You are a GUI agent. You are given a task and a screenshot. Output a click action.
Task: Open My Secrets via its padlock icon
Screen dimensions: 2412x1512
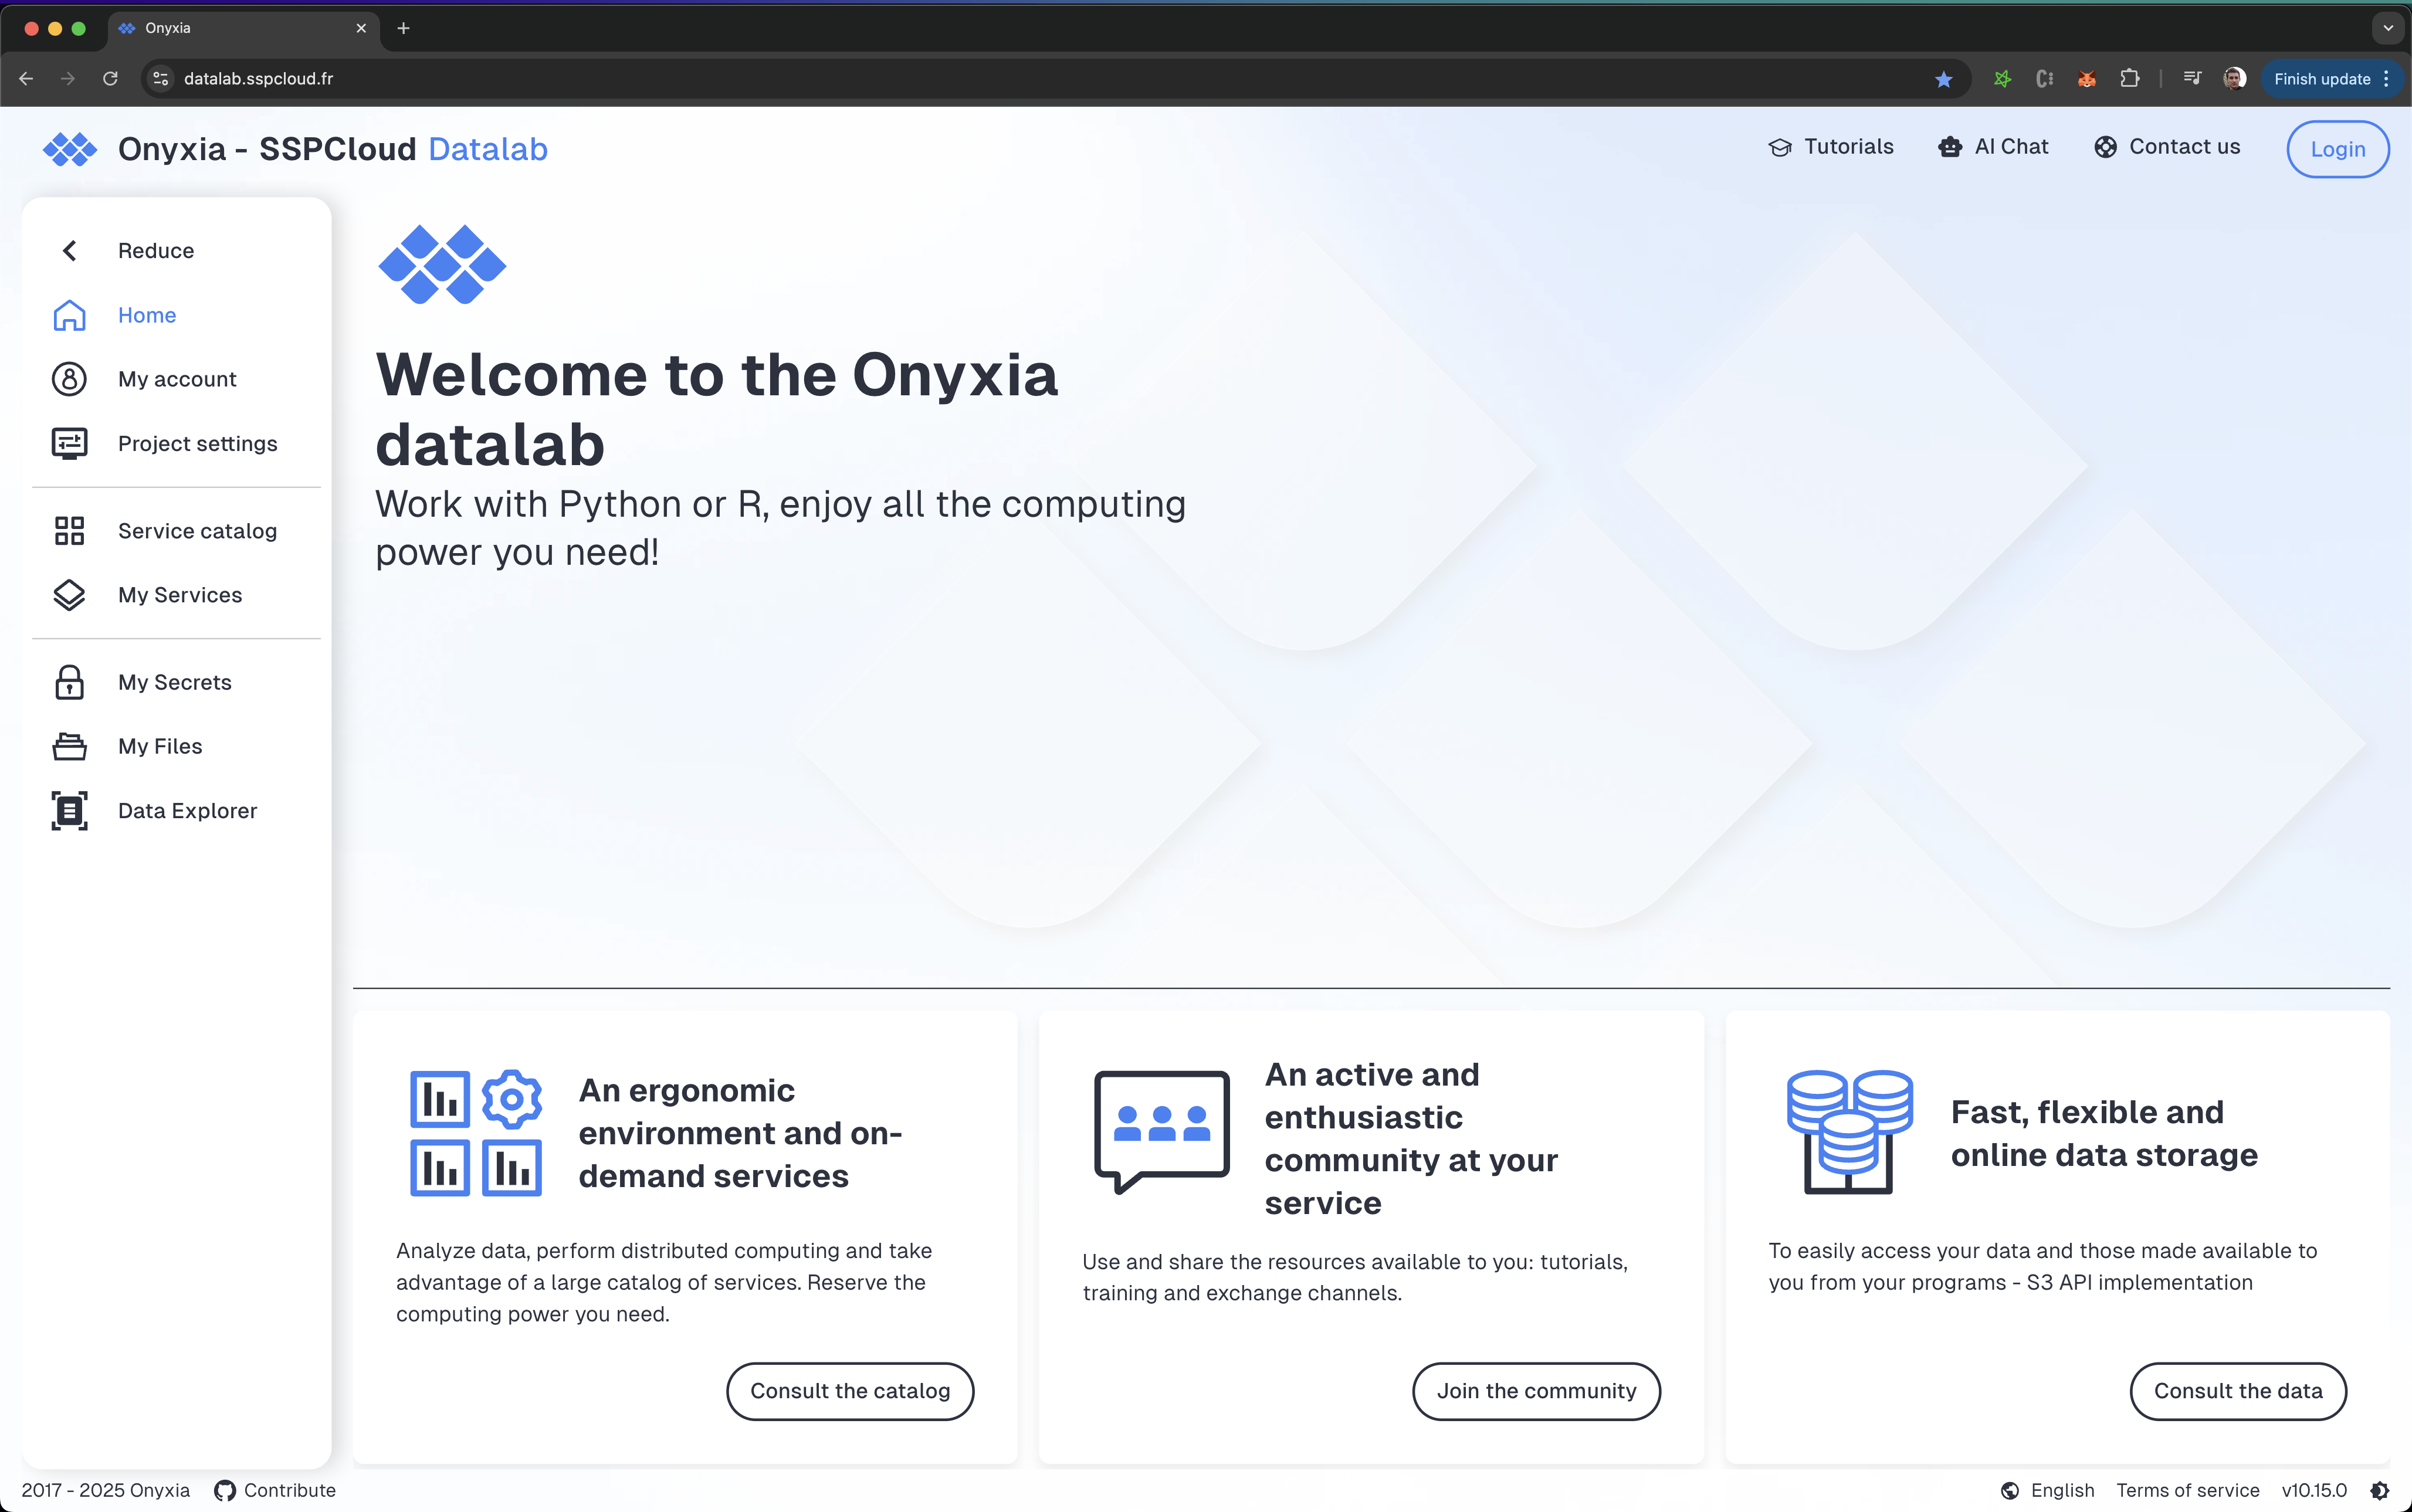click(x=69, y=682)
